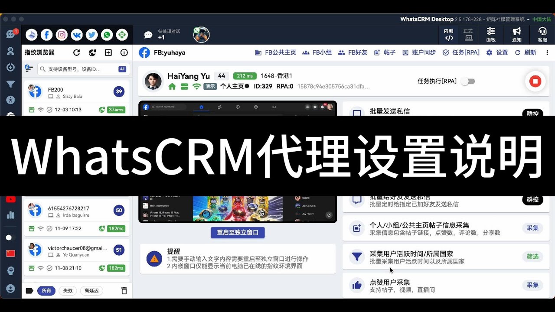Select the Instagram platform icon
This screenshot has width=555, height=312.
[62, 35]
